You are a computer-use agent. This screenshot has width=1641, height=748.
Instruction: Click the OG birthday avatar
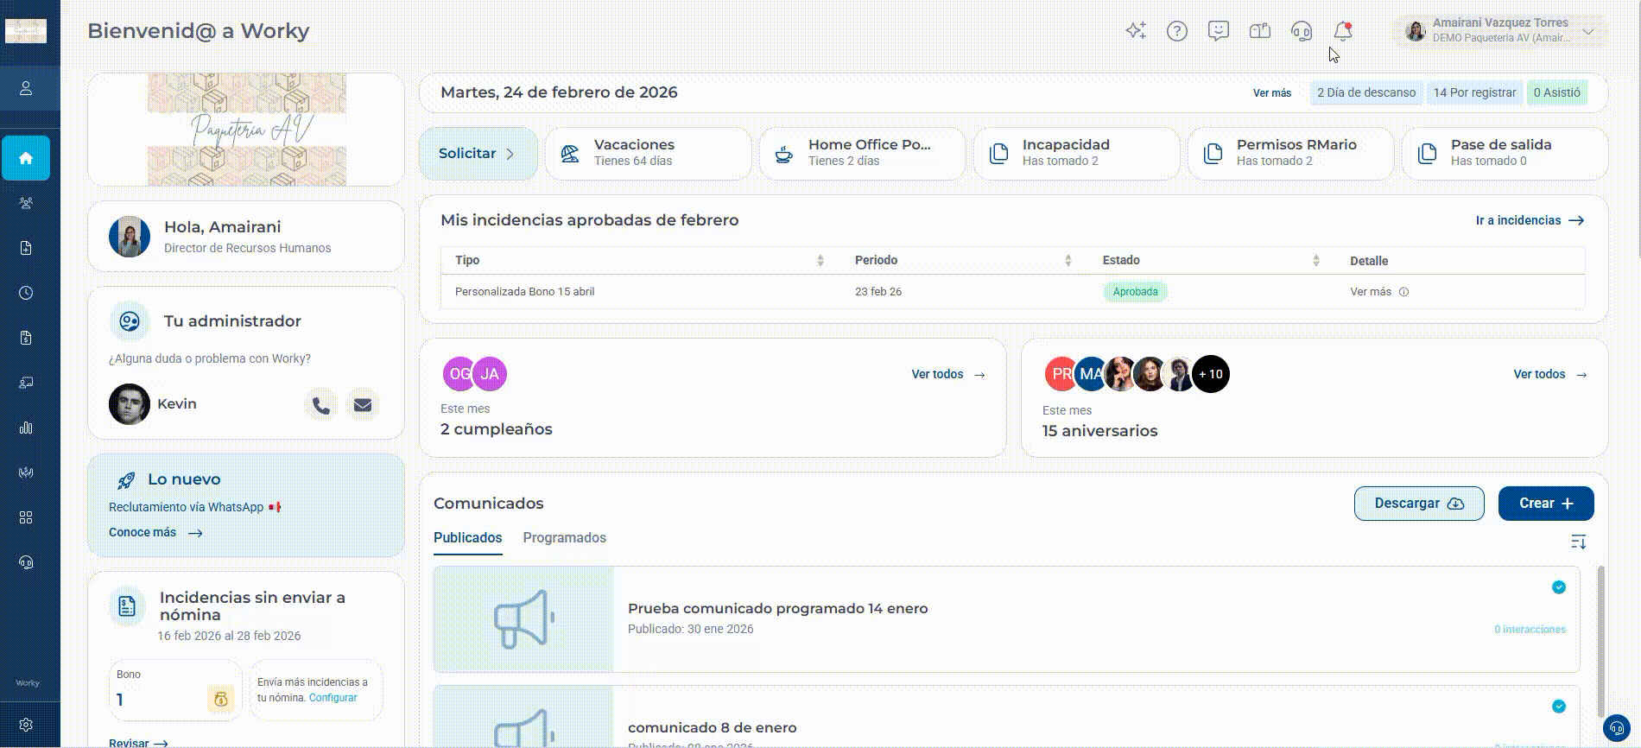click(x=459, y=374)
